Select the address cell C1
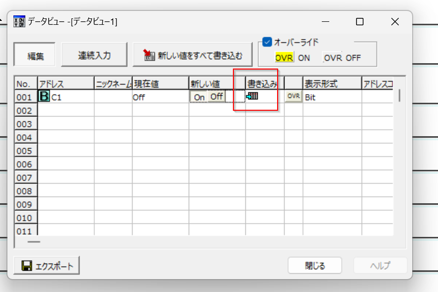The height and width of the screenshot is (292, 438). point(66,97)
